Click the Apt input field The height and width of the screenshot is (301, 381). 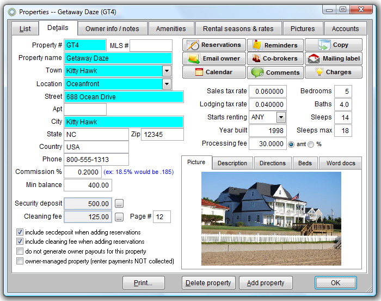85,110
